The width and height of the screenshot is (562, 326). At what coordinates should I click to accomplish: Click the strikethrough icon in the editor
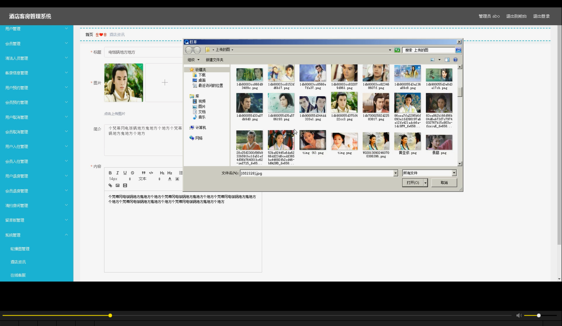[x=132, y=173]
